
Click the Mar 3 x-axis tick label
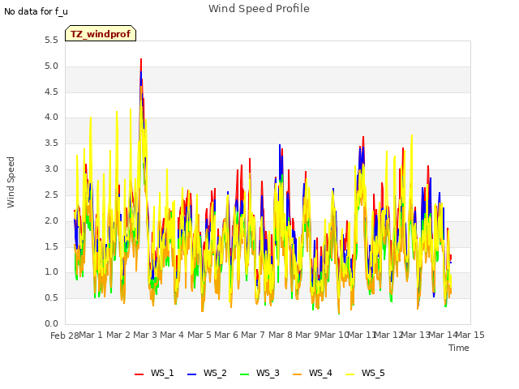[145, 335]
